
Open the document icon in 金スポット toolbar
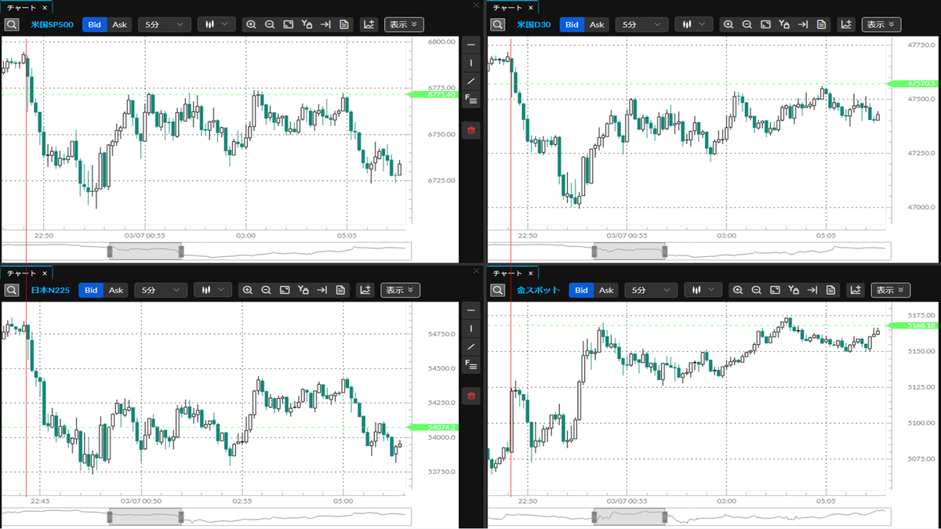(x=830, y=290)
